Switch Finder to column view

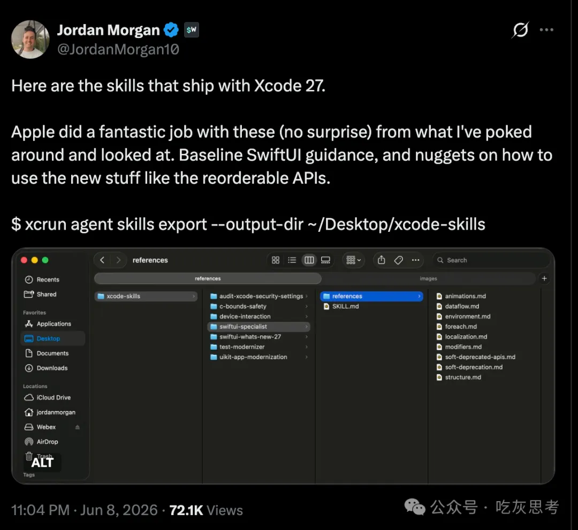tap(309, 260)
